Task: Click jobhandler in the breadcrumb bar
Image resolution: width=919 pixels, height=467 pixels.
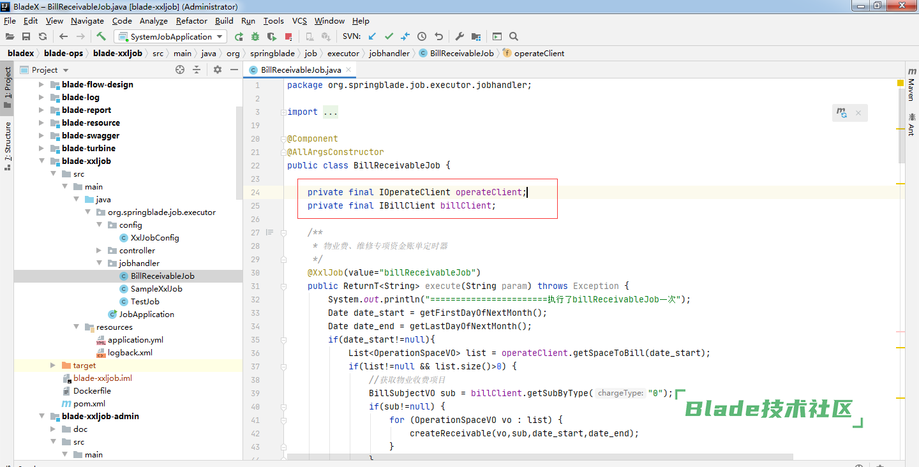Action: [389, 53]
